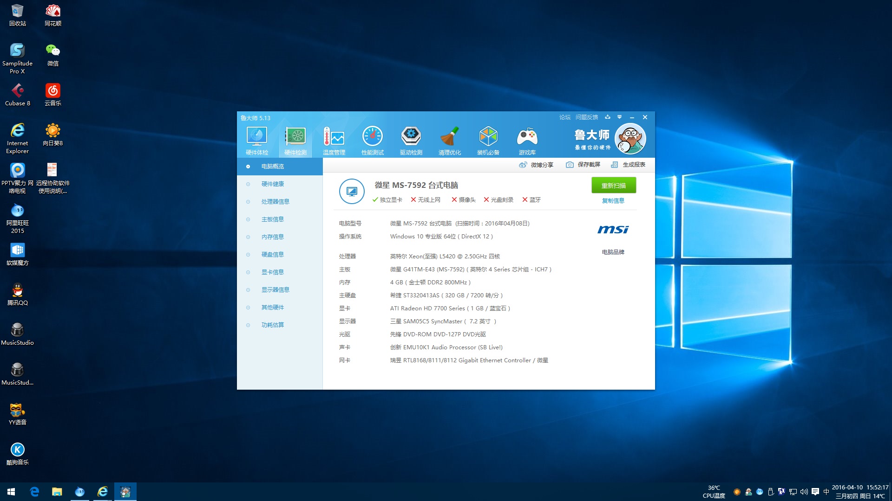Open 温度管理 temperature management
This screenshot has height=501, width=892.
coord(334,141)
